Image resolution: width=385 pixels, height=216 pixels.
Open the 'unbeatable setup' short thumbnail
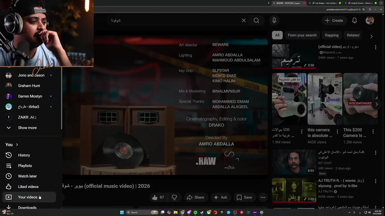[325, 99]
